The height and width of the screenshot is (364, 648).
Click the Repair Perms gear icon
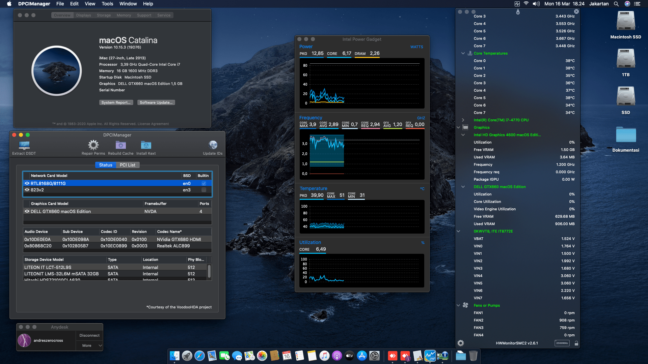[x=93, y=145]
